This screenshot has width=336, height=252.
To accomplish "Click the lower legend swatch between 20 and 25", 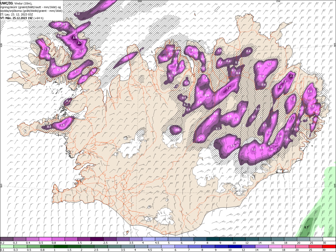I will coord(302,246).
